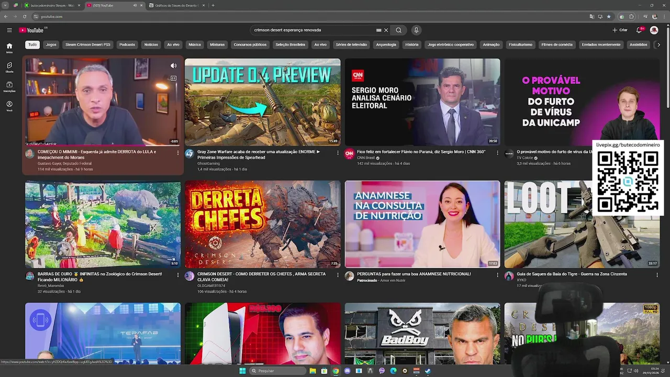Screen dimensions: 670x377
Task: Open options for COMEÇOU O MIMIMI video
Action: [177, 153]
